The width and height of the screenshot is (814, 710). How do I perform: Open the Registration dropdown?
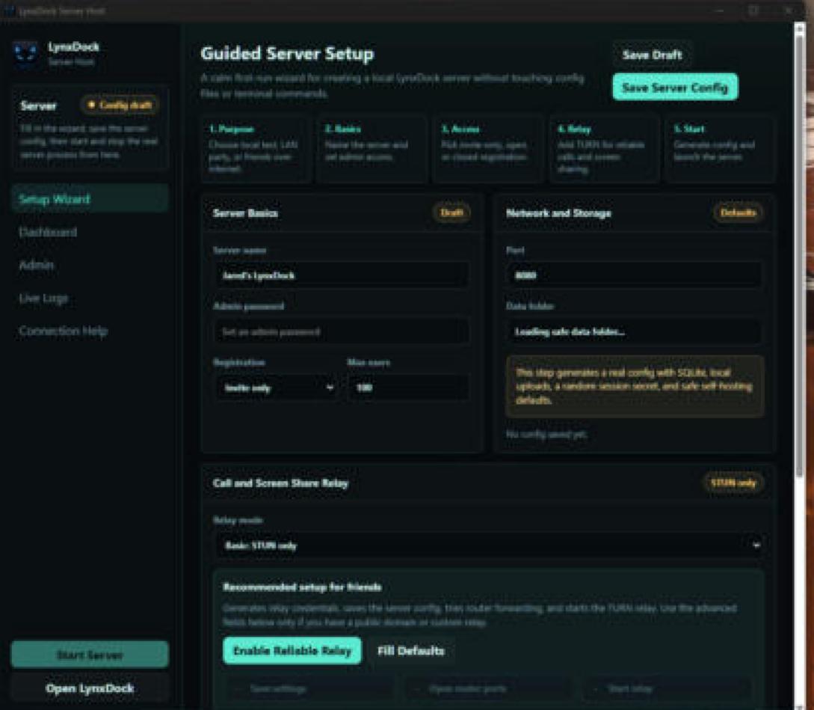277,388
